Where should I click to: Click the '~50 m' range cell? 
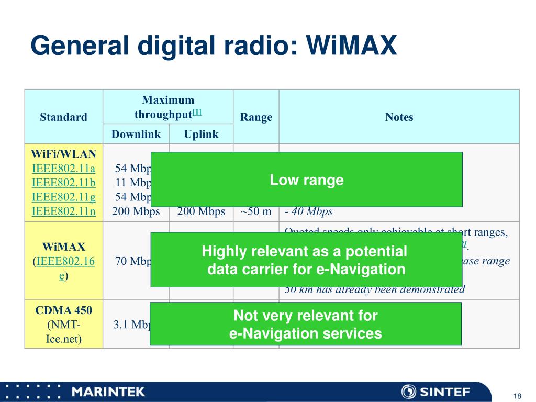(x=256, y=211)
